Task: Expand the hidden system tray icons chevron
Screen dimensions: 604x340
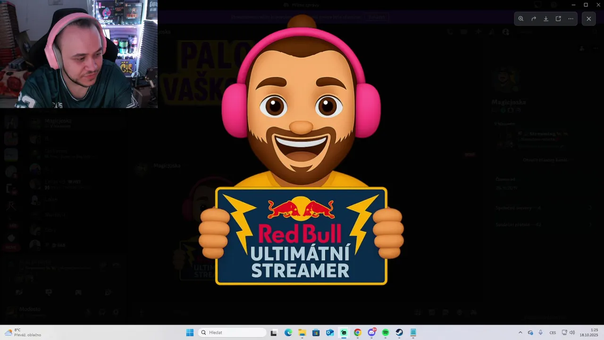Action: [x=520, y=332]
